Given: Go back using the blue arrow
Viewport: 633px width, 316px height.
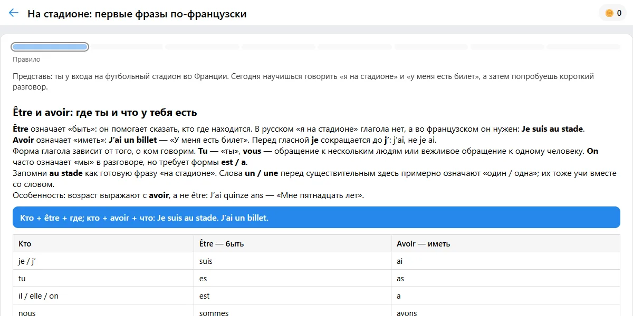Looking at the screenshot, I should pyautogui.click(x=14, y=13).
